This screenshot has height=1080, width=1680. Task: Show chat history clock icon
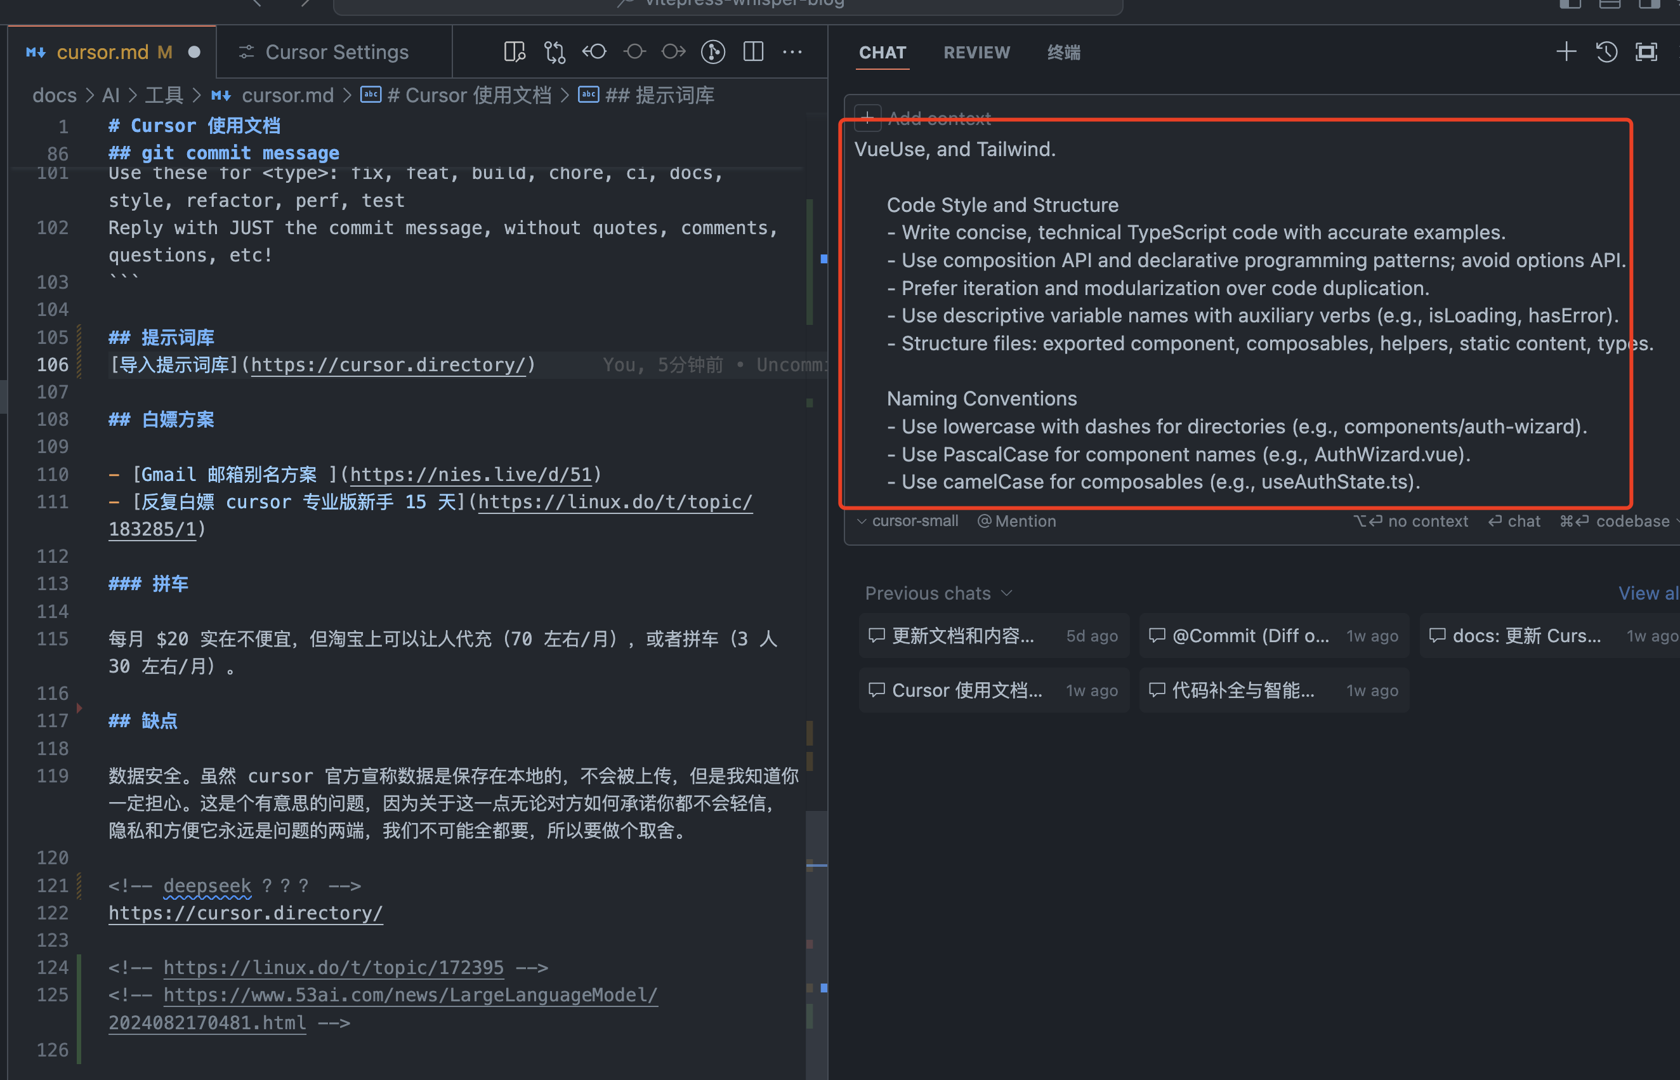point(1606,52)
